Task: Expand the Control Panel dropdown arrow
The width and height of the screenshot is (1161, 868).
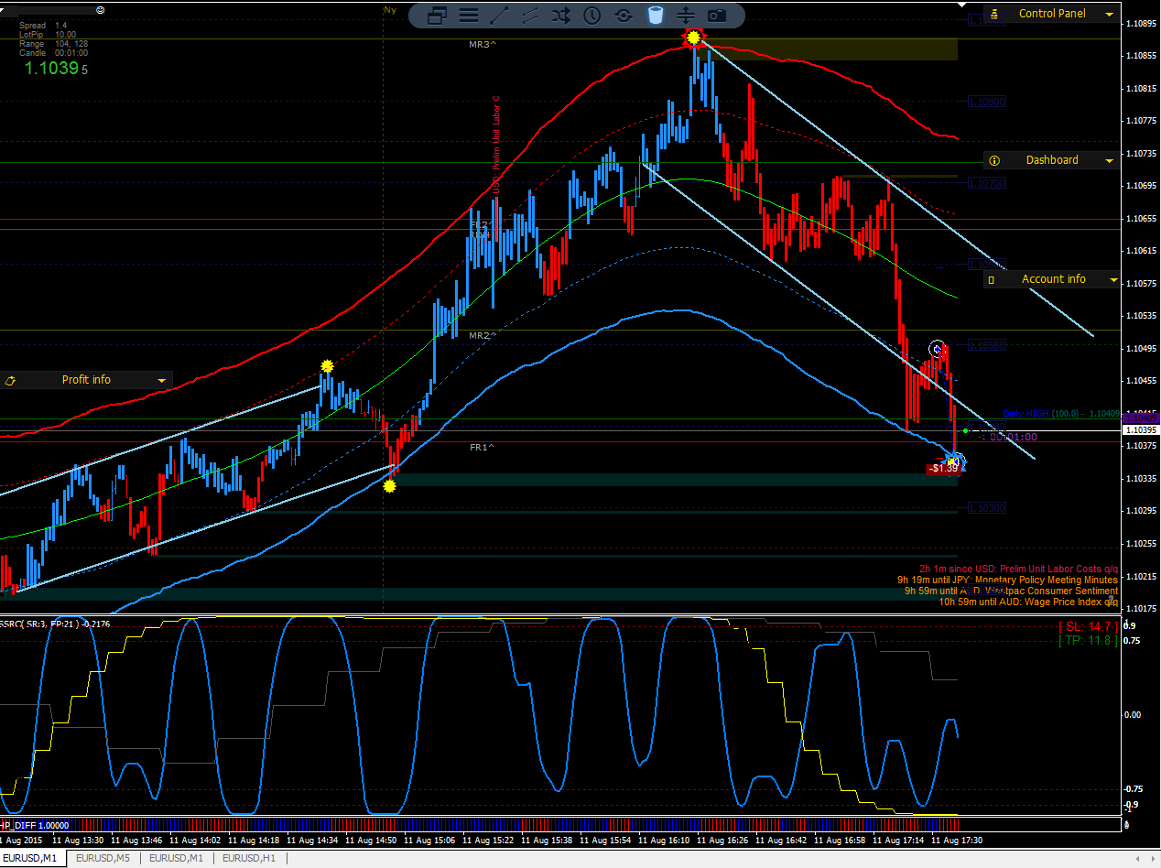Action: coord(1109,15)
